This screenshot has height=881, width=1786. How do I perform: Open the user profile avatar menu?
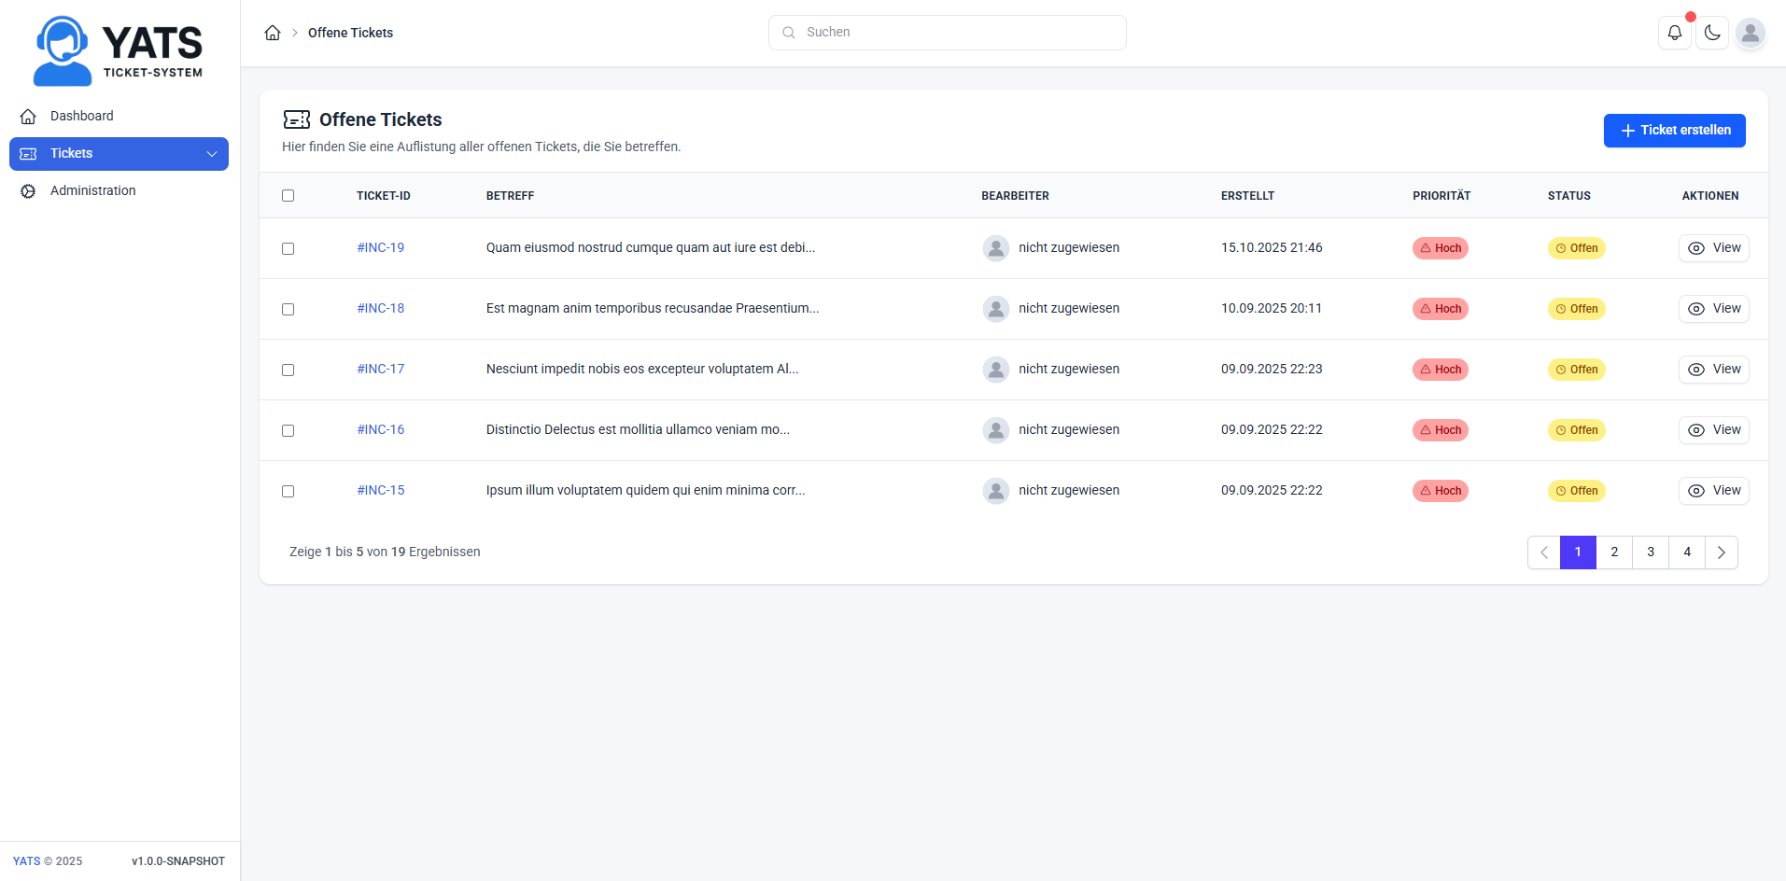coord(1751,35)
